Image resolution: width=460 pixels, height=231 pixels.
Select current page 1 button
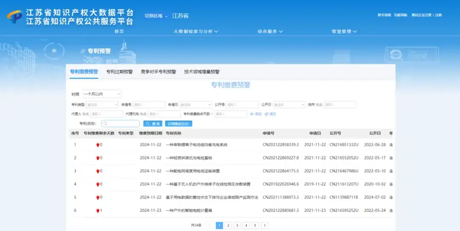(x=219, y=225)
